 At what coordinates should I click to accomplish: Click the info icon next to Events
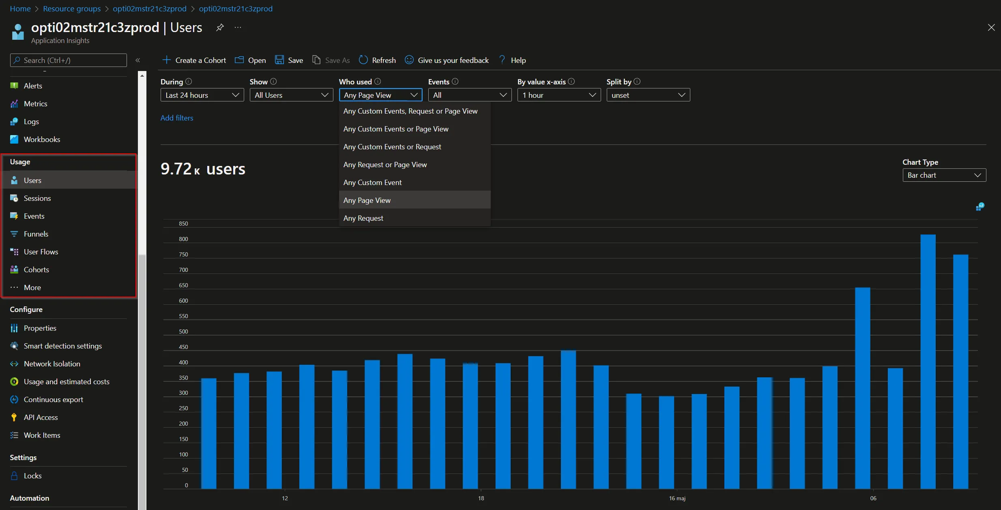[455, 82]
